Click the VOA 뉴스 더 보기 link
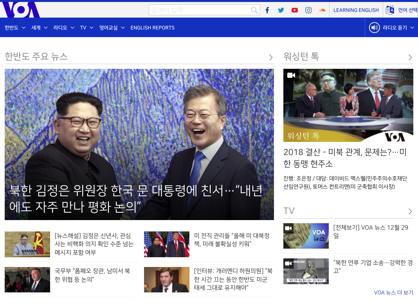 click(x=393, y=292)
